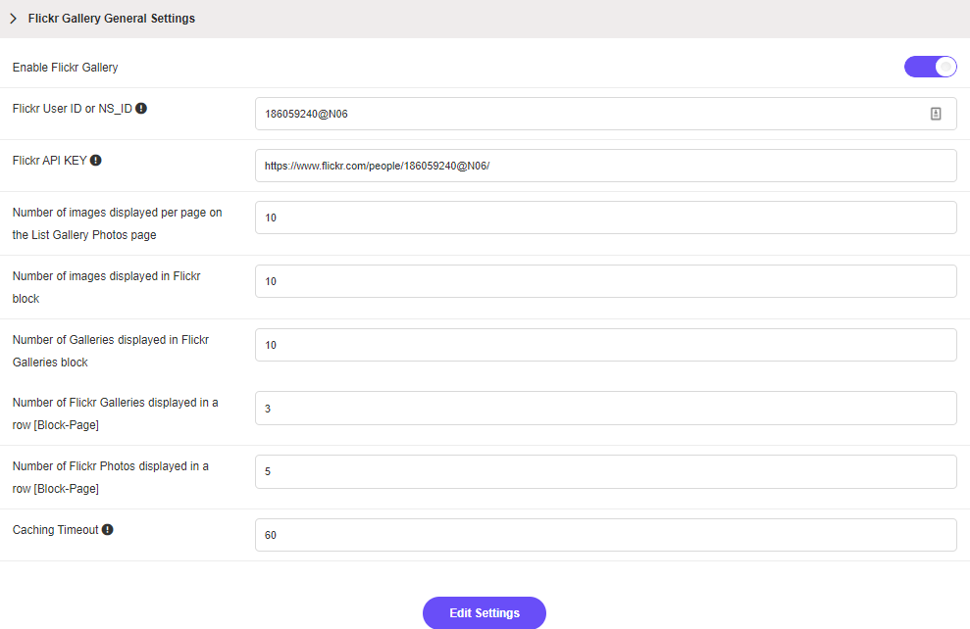Edit Flickr Photos per row field
Viewport: 970px width, 629px height.
(x=605, y=471)
